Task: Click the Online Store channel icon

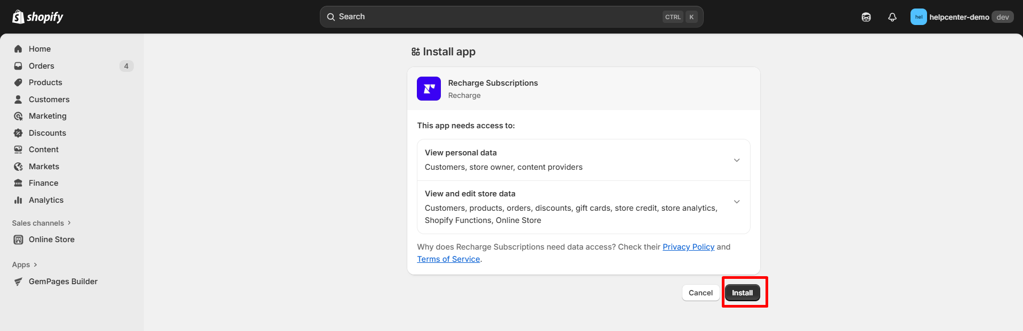Action: (18, 239)
